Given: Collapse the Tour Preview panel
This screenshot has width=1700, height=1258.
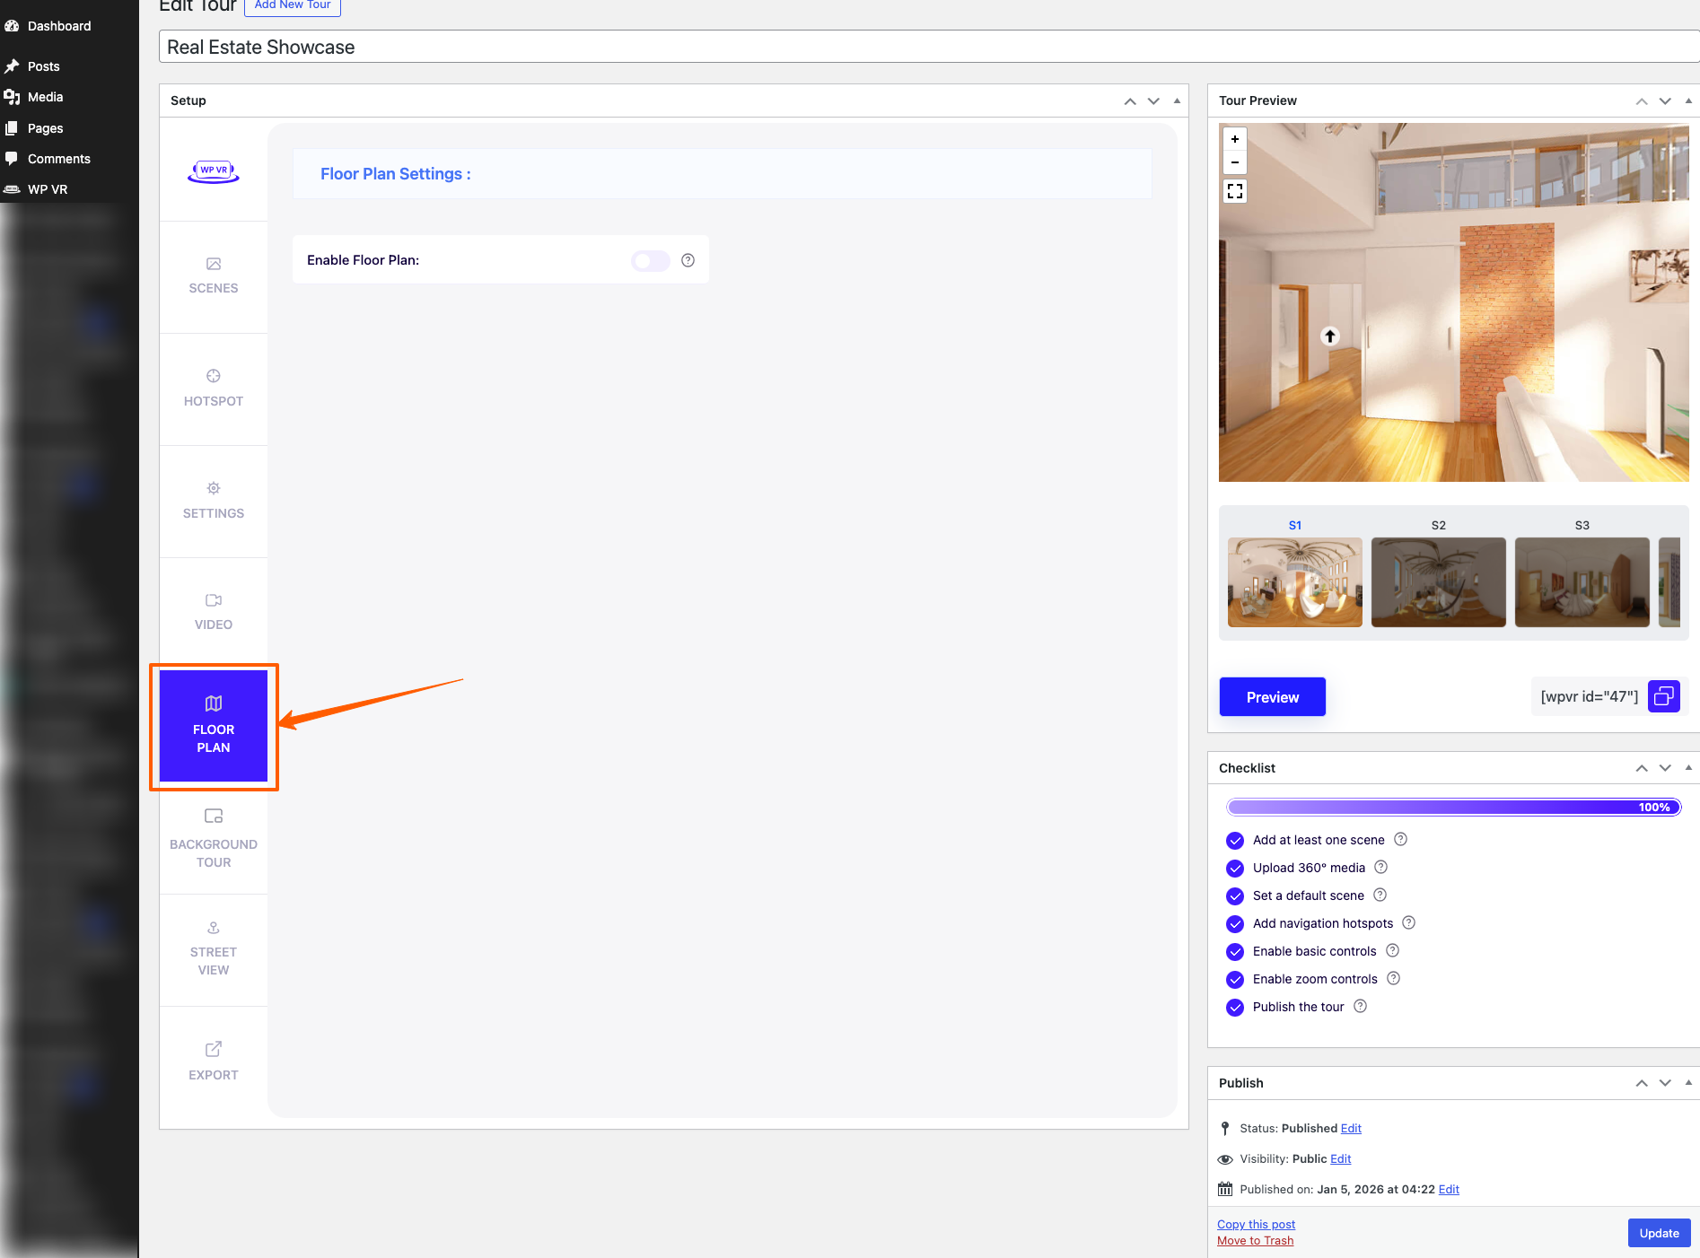Looking at the screenshot, I should click(1687, 100).
